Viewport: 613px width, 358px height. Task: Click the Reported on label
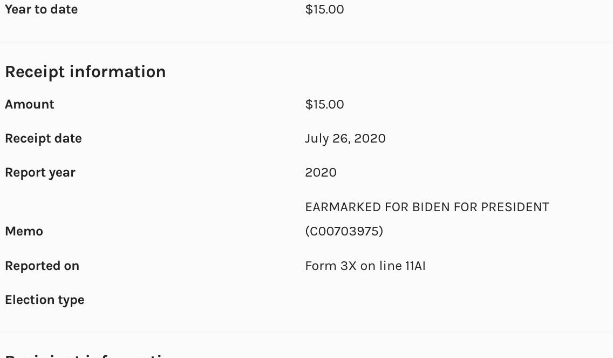coord(42,266)
